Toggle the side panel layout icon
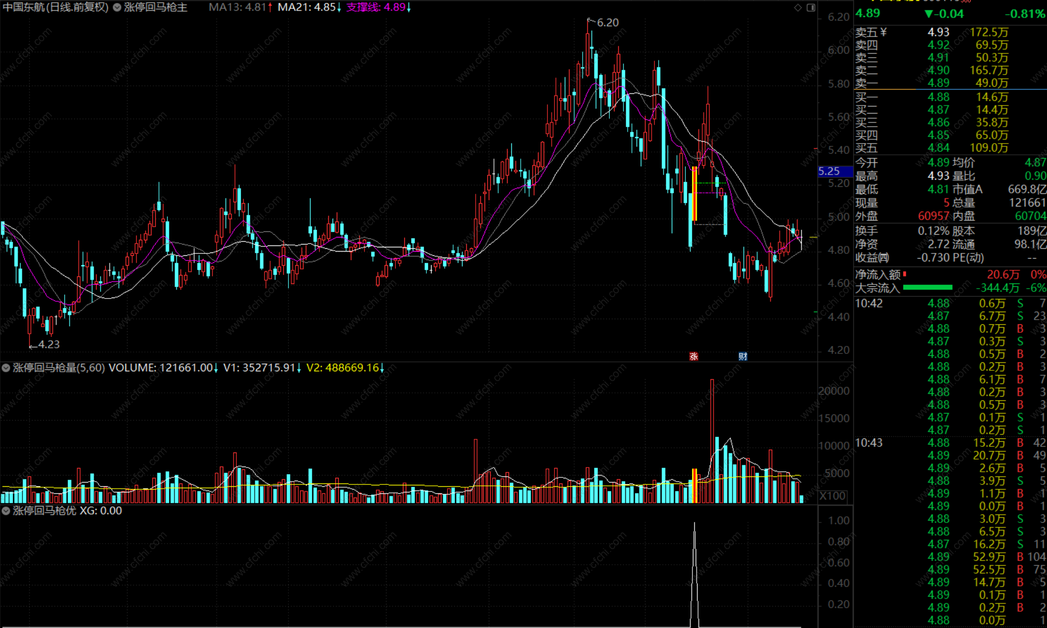Screen dimensions: 1047x628 [811, 8]
